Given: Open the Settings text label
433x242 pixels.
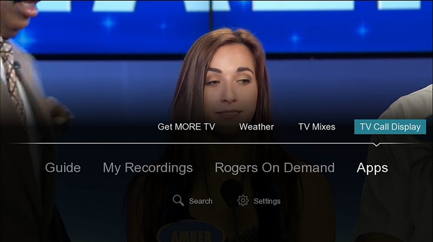Looking at the screenshot, I should pos(267,201).
